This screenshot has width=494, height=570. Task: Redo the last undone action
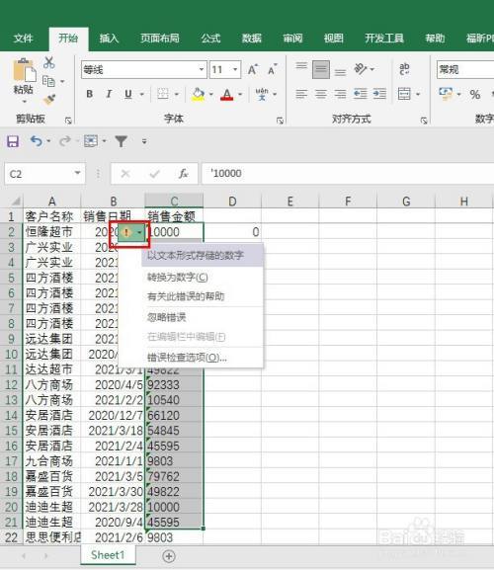pyautogui.click(x=64, y=141)
